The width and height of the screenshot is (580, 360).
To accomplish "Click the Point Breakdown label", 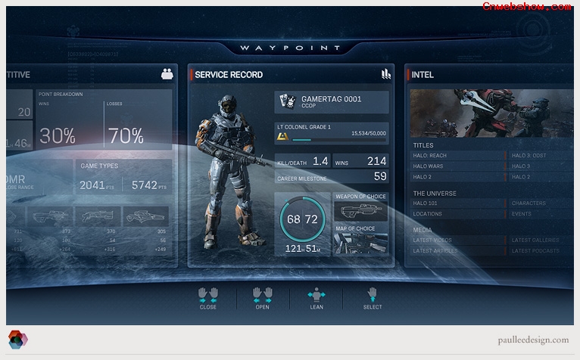I will pos(61,95).
